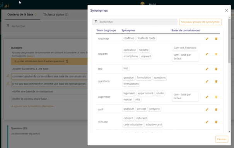This screenshot has width=234, height=148.
Task: Select the 'rich card' synonym chip
Action: [x=141, y=118]
